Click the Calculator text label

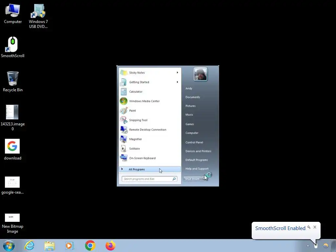pos(136,92)
